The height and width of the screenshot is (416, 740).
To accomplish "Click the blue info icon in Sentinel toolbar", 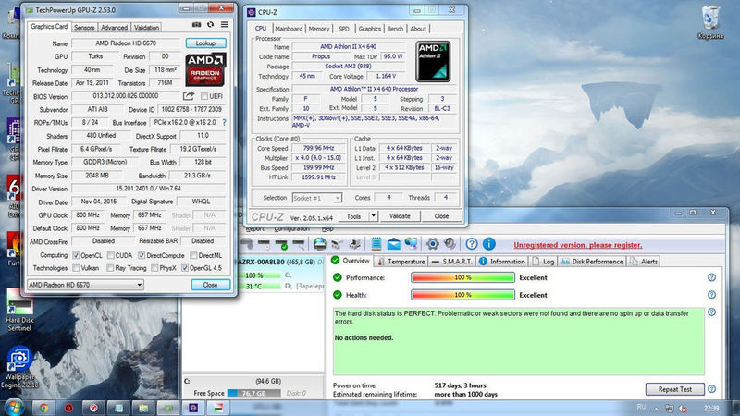I will click(x=489, y=244).
